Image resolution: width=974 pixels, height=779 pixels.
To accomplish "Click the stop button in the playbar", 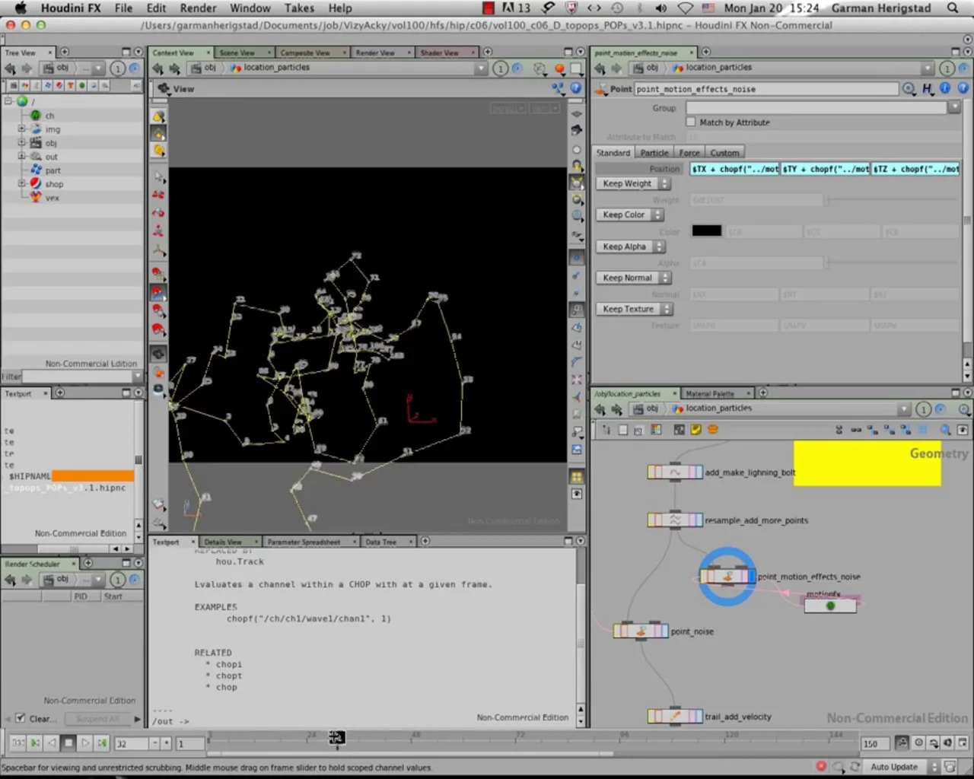I will pos(68,743).
